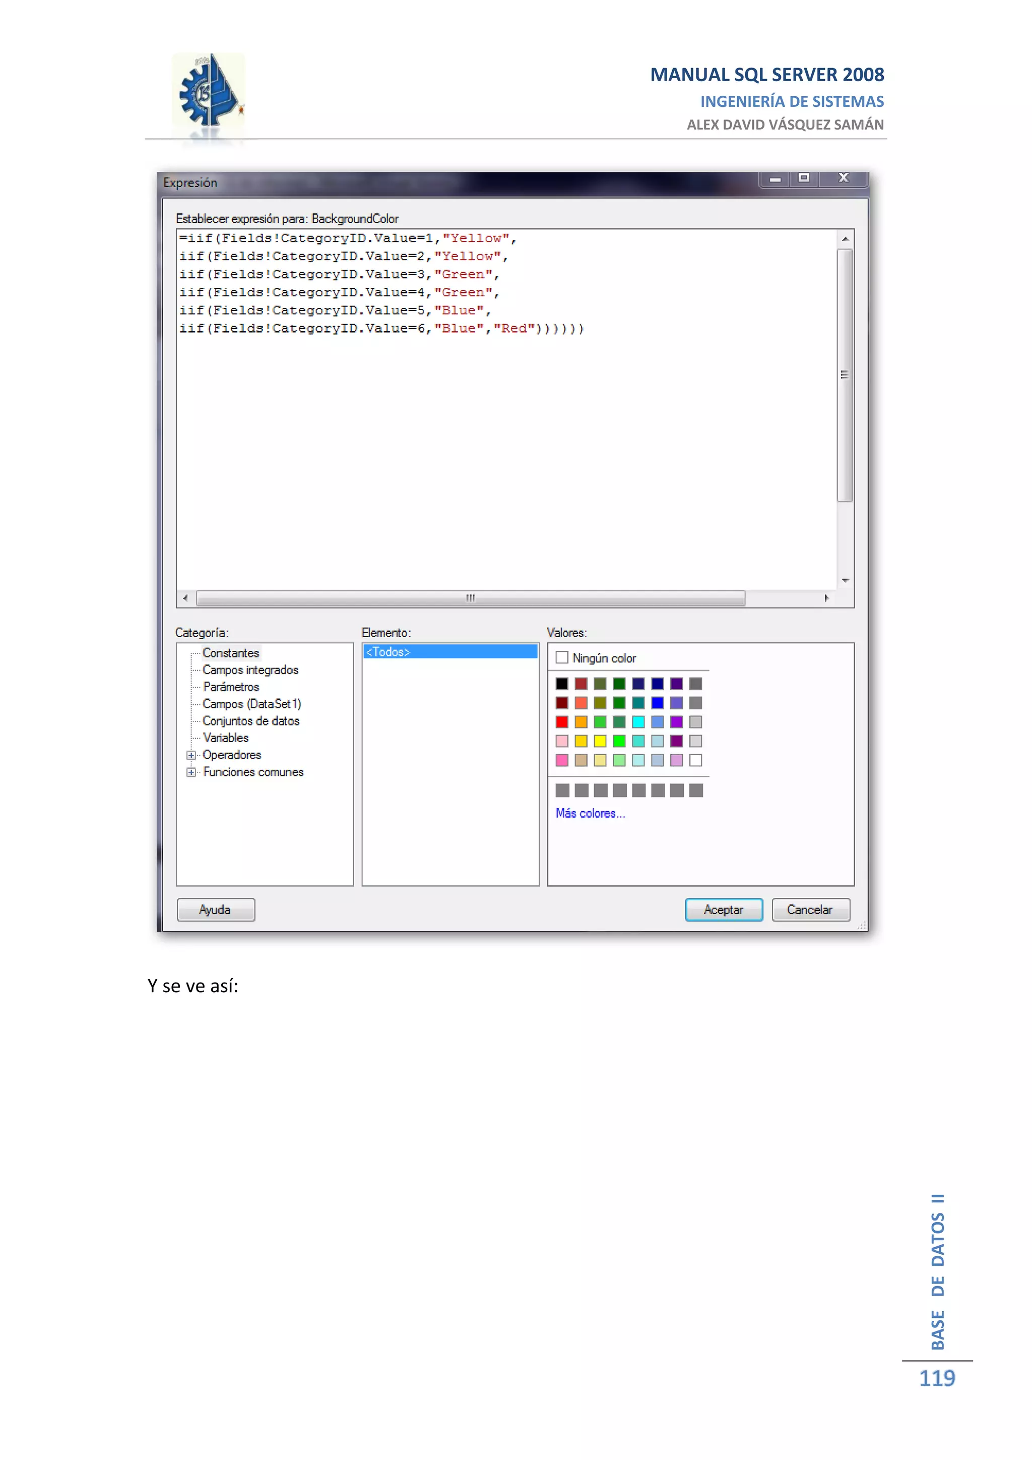Tick the Ningún color checkbox
Screen dimensions: 1032x1460
pos(562,657)
